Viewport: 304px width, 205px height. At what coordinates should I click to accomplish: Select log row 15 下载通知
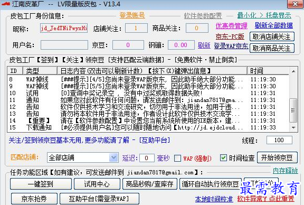click(x=148, y=127)
